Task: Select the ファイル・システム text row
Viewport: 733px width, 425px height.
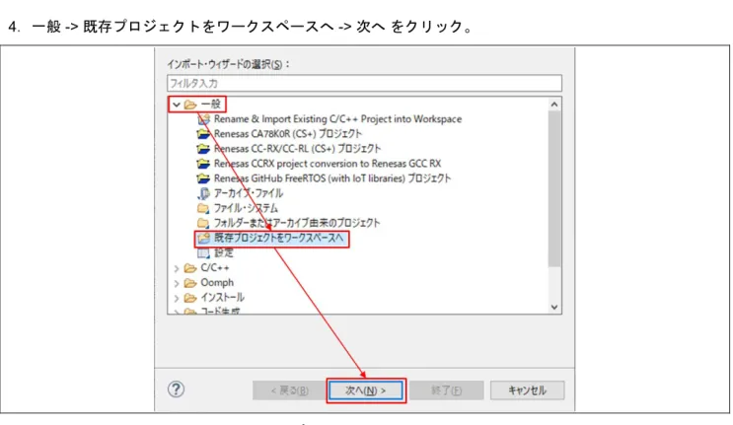Action: pos(246,208)
